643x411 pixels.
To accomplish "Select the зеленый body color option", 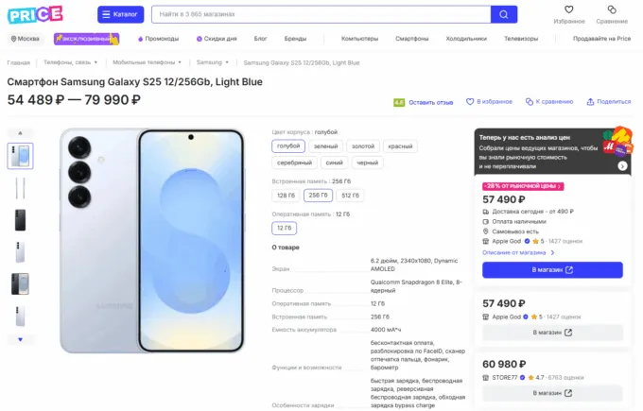I will [325, 146].
